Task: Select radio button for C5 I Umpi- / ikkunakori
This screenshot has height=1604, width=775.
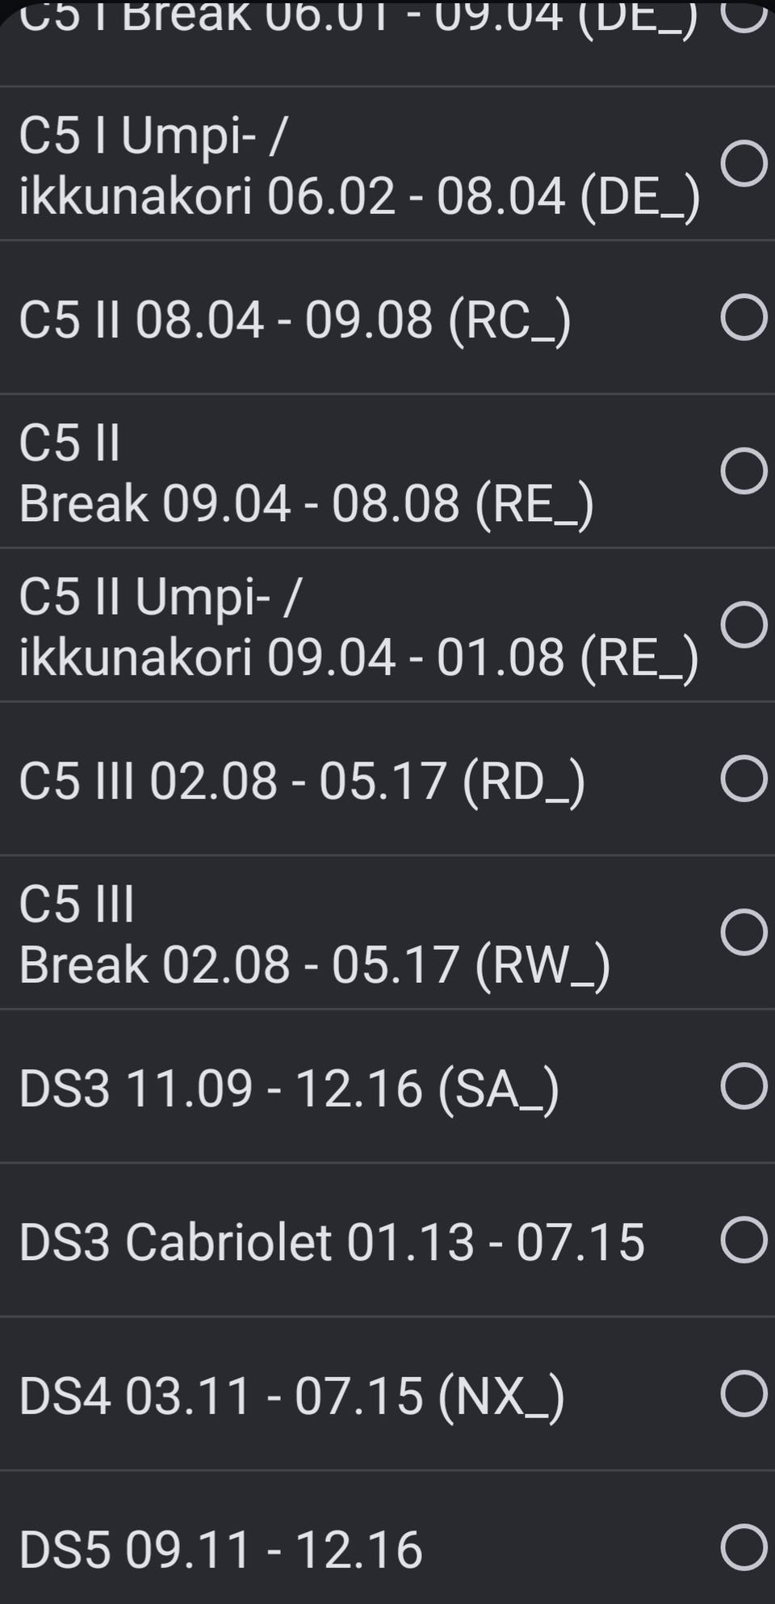Action: point(744,164)
